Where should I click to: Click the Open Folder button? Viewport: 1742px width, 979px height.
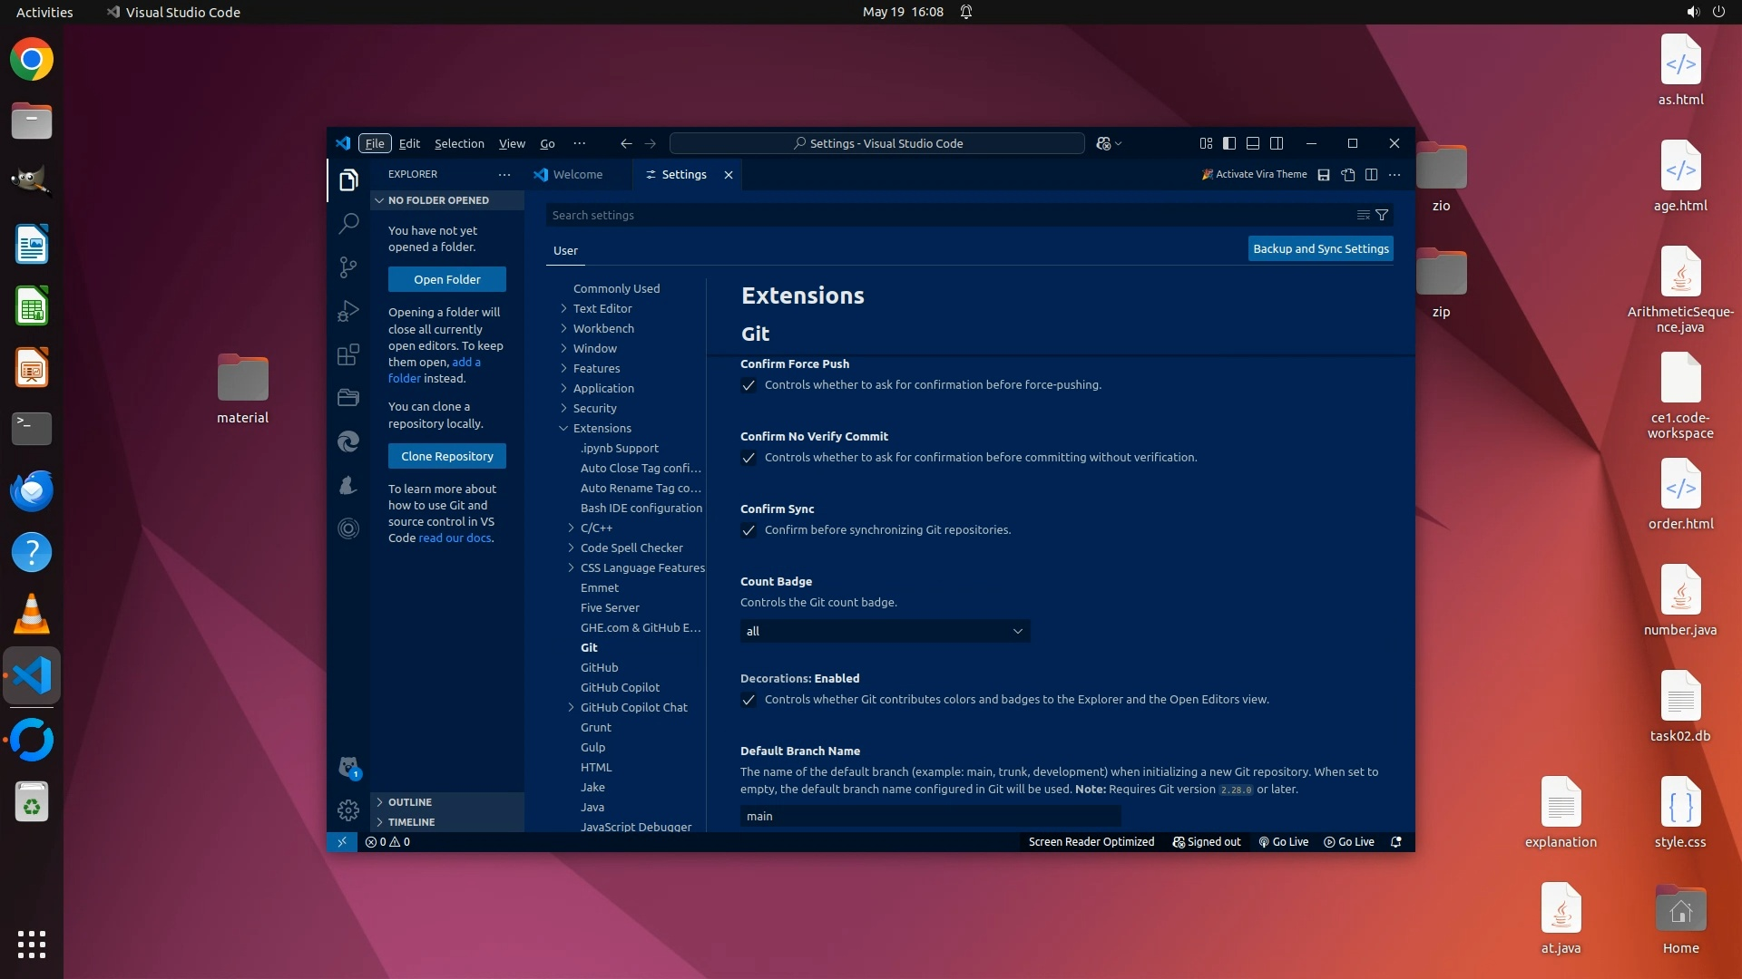447,279
